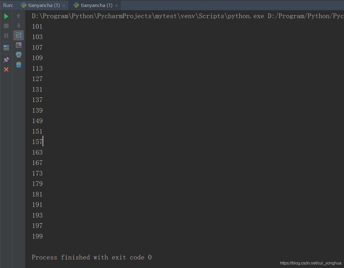Click the output line 149

37,121
